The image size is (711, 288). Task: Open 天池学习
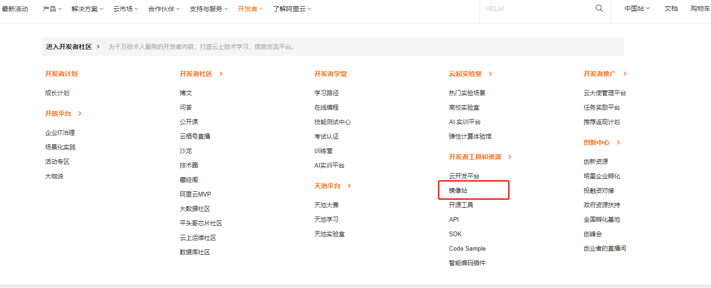(326, 219)
